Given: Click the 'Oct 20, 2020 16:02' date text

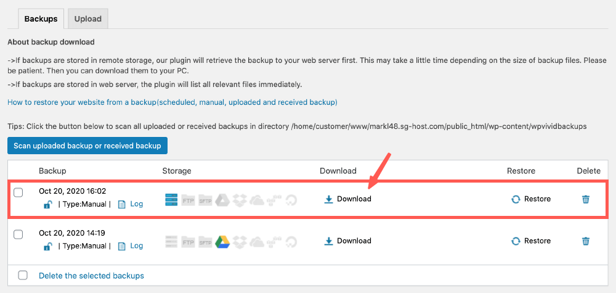Looking at the screenshot, I should [x=72, y=191].
